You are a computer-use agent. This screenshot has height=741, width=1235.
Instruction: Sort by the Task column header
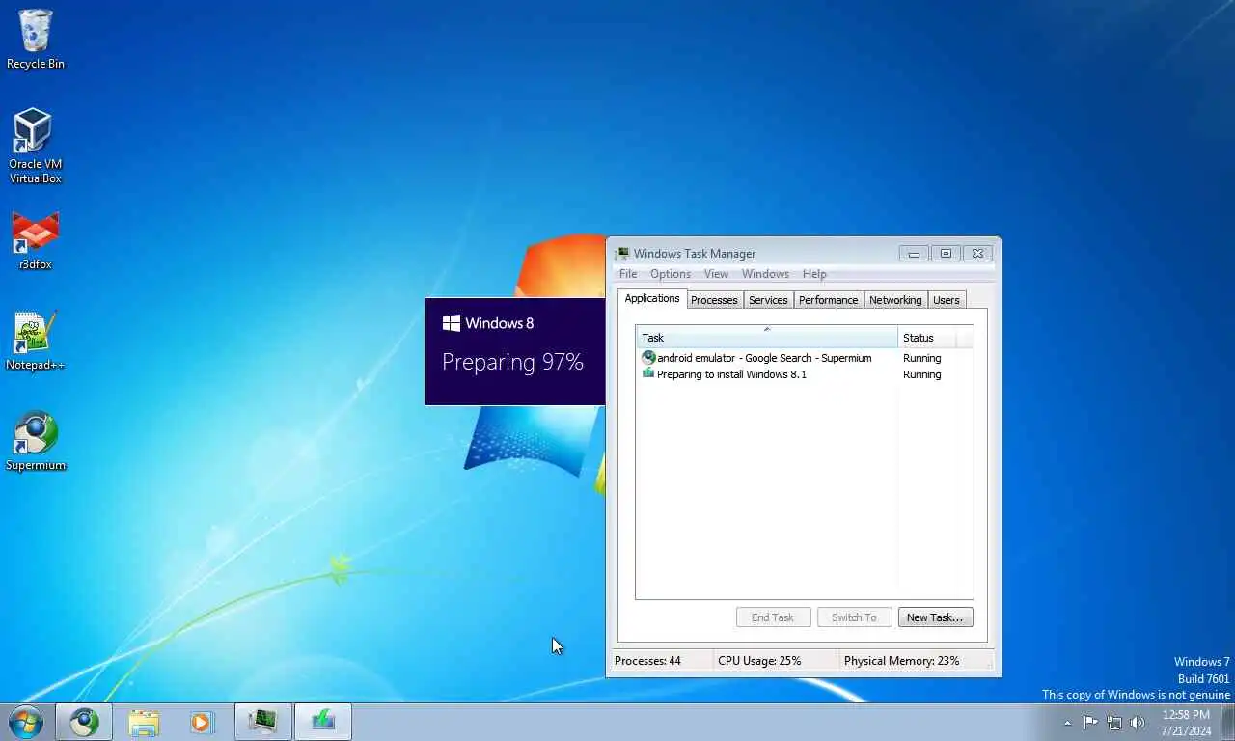pos(767,338)
